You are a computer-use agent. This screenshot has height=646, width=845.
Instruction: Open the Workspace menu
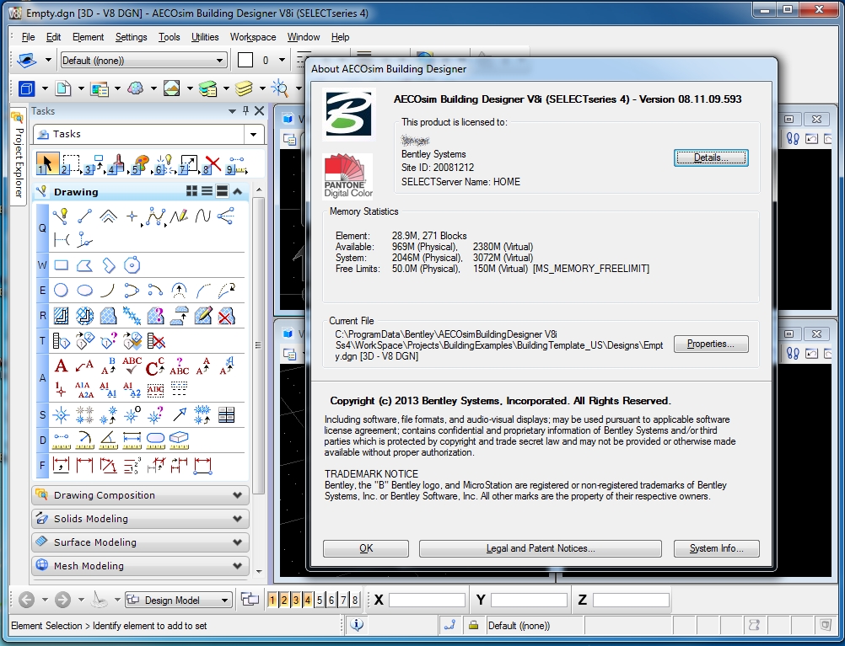[253, 37]
